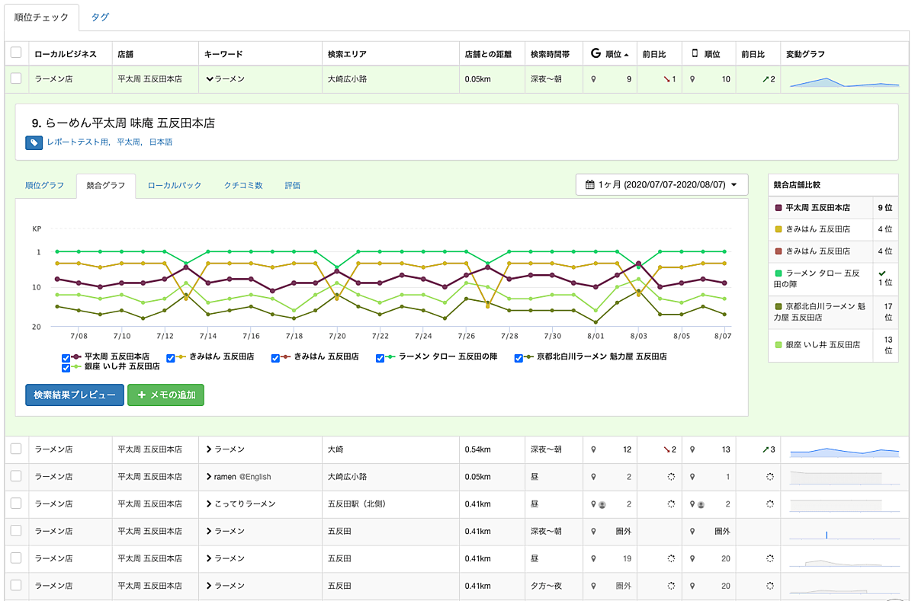Open the 1ヶ月 date range dropdown

[661, 185]
